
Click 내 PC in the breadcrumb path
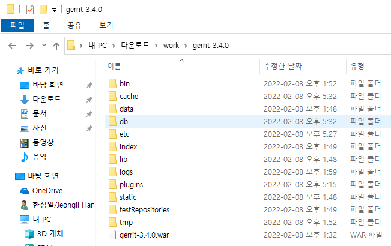[x=97, y=46]
